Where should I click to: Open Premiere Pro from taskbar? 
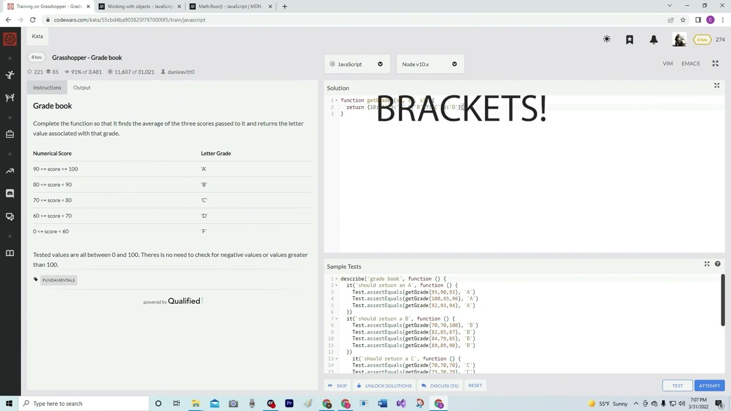[x=289, y=404]
